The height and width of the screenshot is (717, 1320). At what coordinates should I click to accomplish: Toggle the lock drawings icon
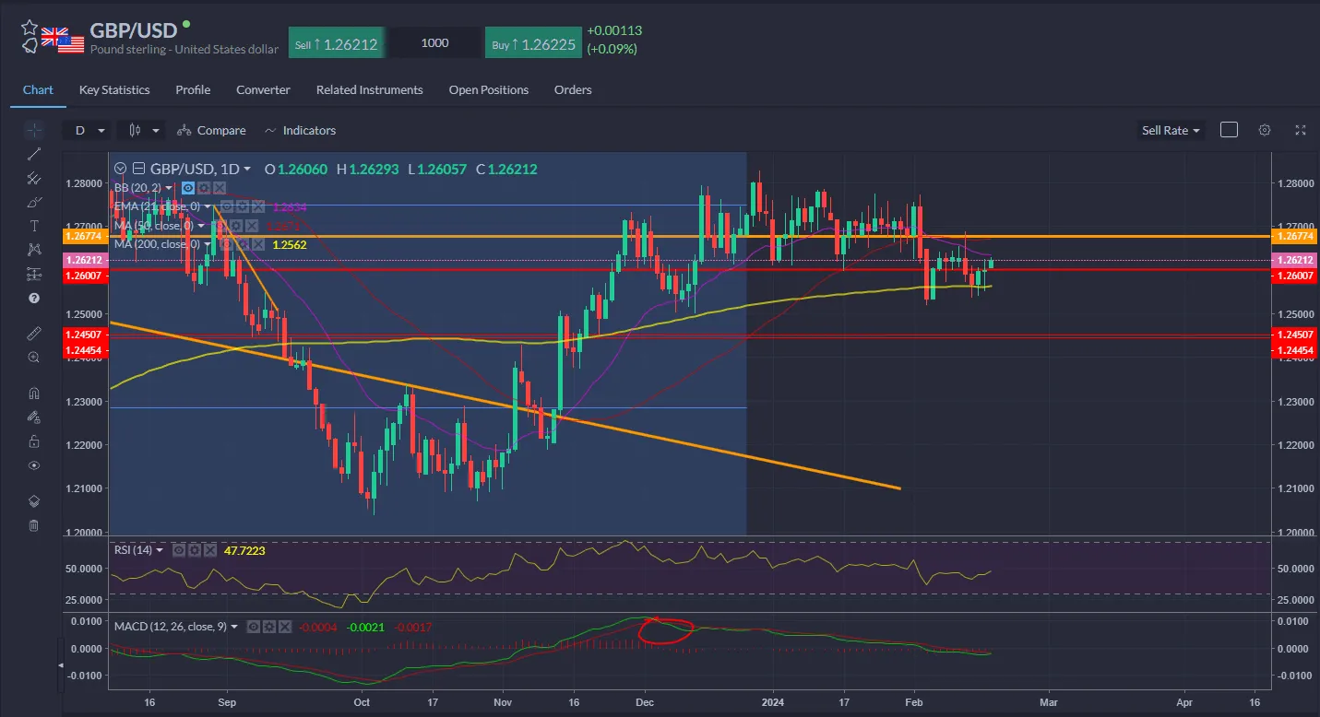pos(33,441)
